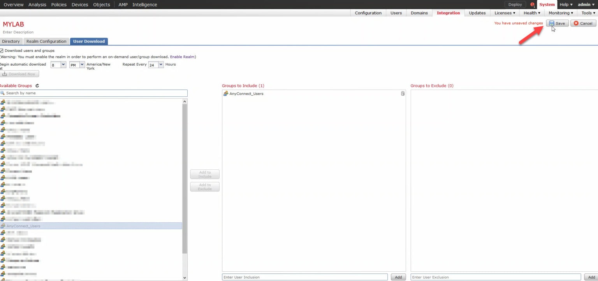Click the save disk icon on the Save button
The image size is (598, 281).
pyautogui.click(x=552, y=23)
